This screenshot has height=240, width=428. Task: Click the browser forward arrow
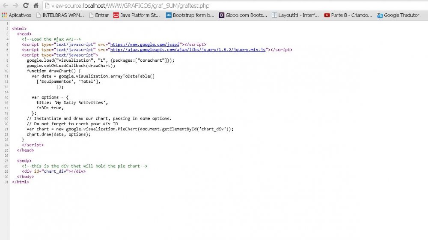coord(15,6)
